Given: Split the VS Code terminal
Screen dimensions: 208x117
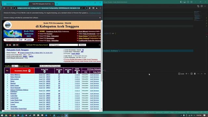Looking at the screenshot, I should point(191,74).
